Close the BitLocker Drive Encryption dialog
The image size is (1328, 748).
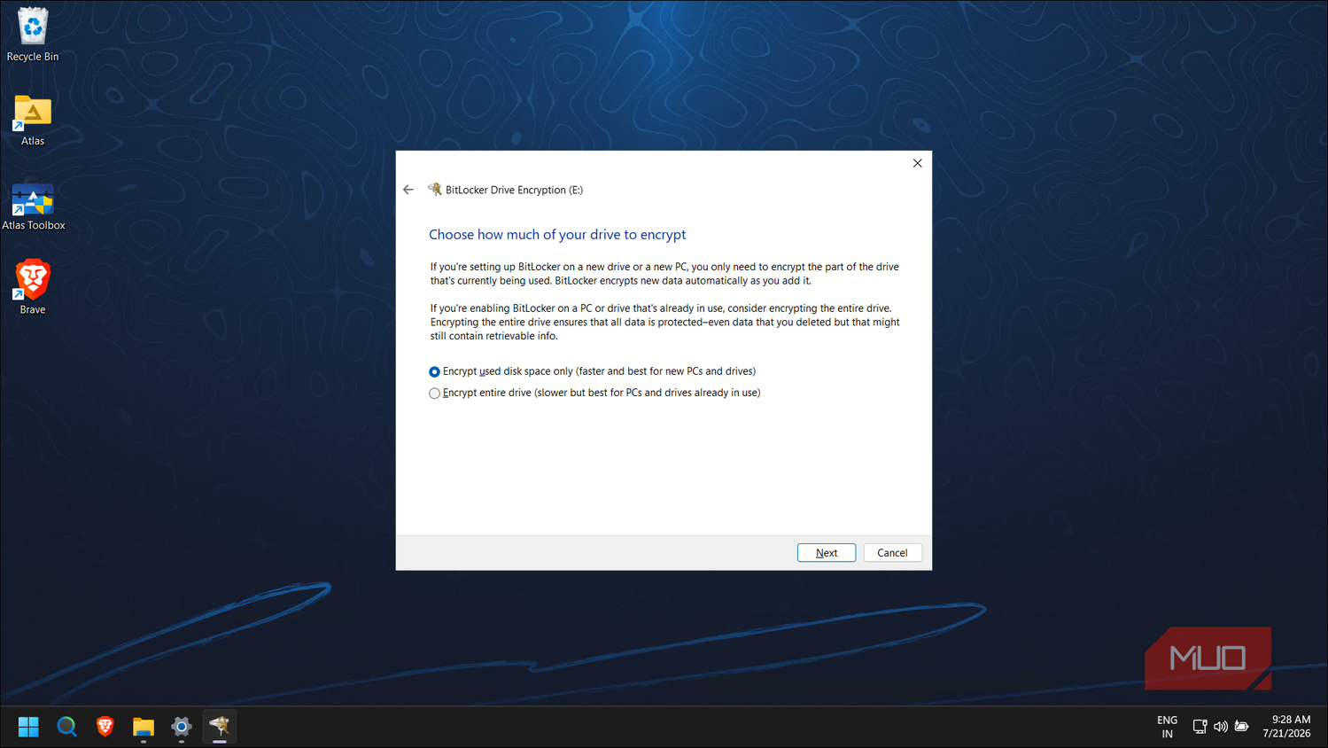coord(918,163)
